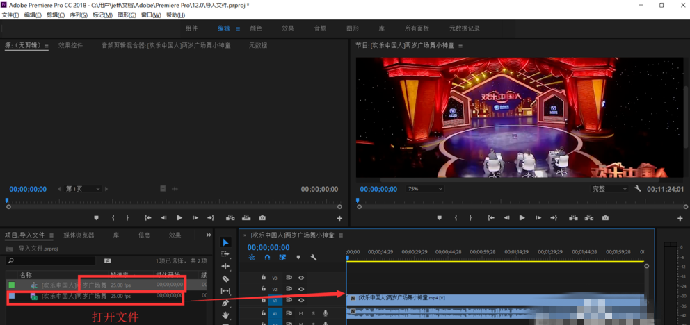This screenshot has width=690, height=325.
Task: Choose the Hand tool
Action: (225, 315)
